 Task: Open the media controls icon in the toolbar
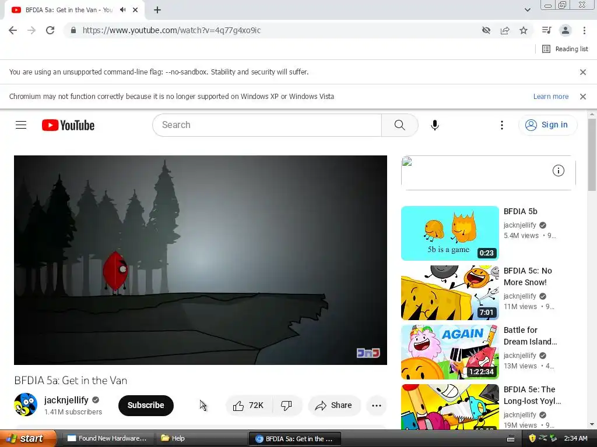pos(546,30)
